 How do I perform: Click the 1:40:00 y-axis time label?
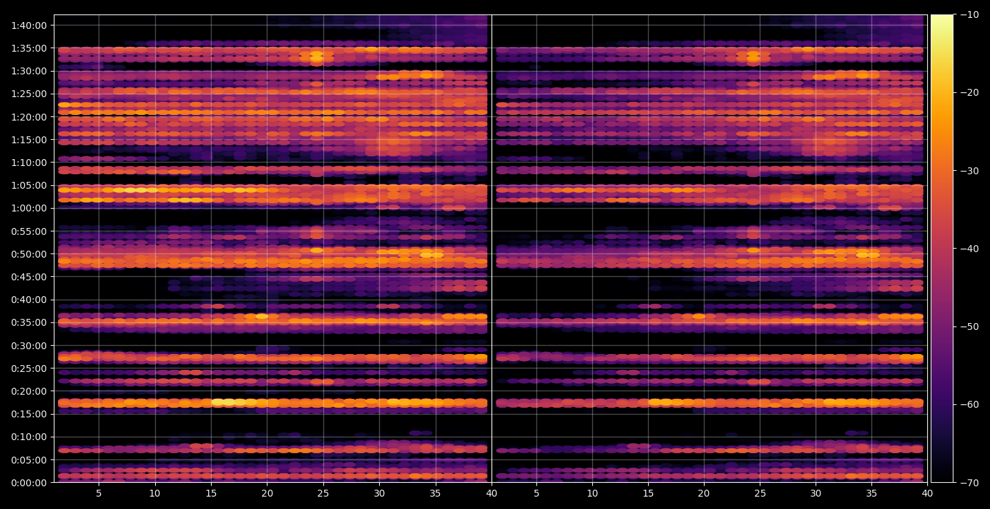[x=30, y=25]
